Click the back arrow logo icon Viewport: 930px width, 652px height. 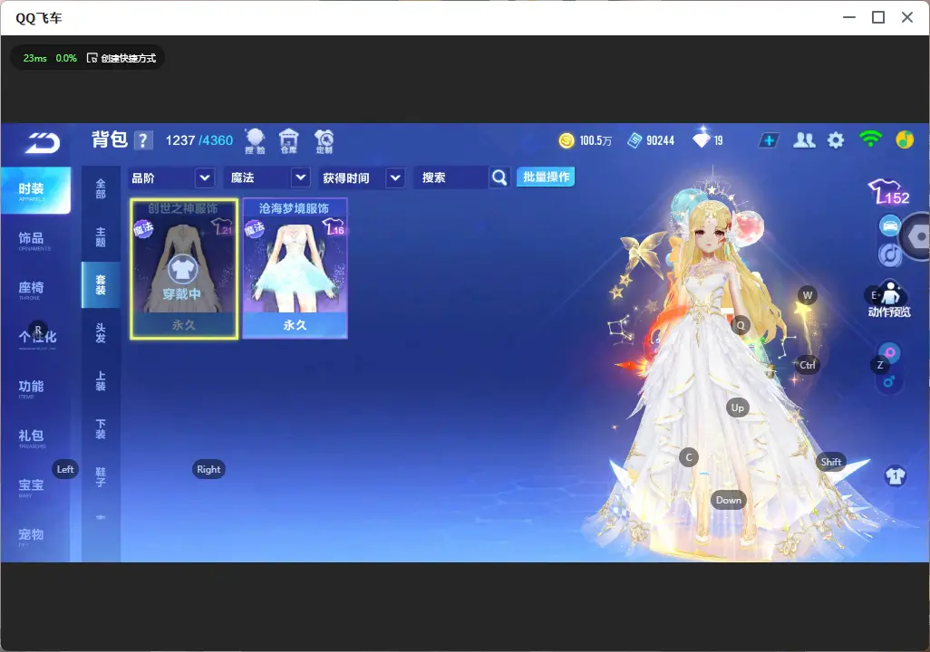(x=43, y=143)
